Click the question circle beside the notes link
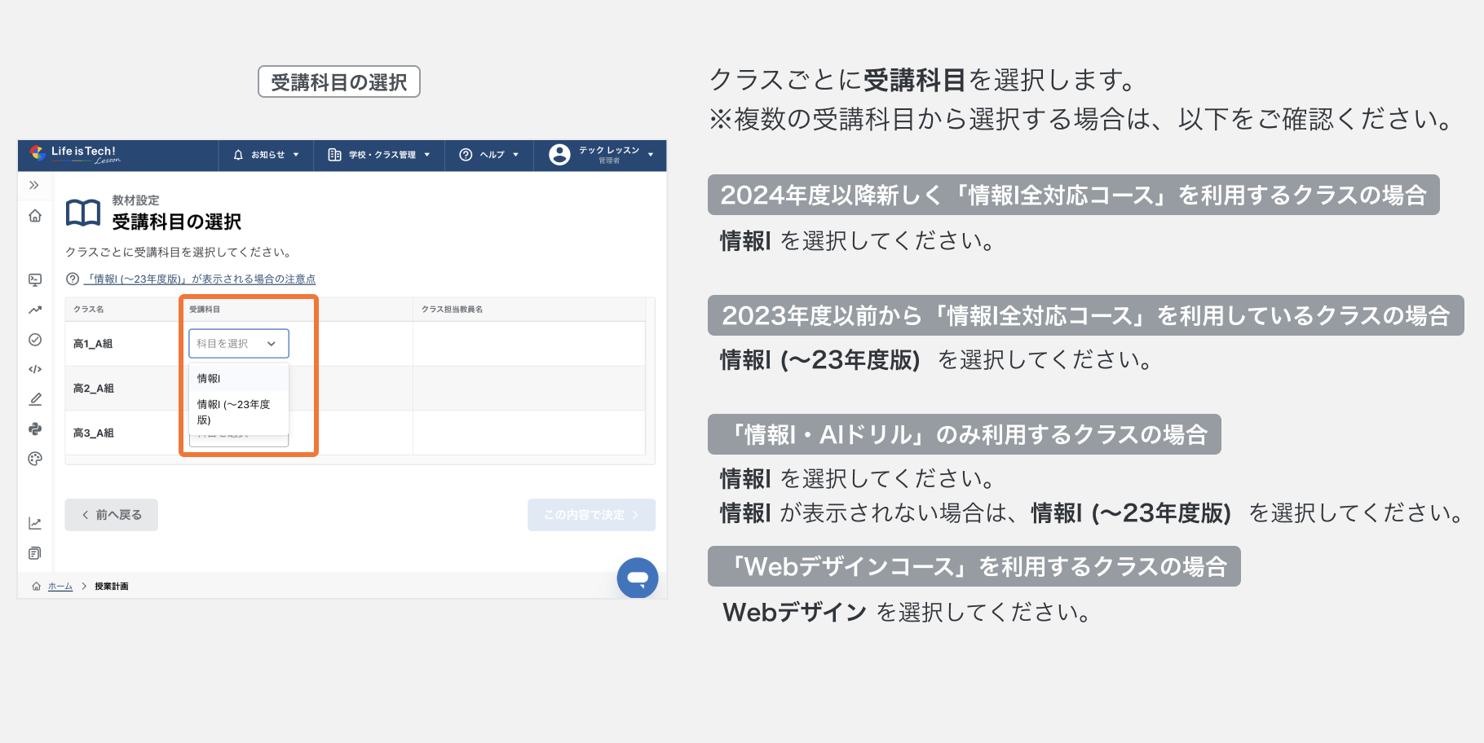This screenshot has height=743, width=1484. pos(73,279)
